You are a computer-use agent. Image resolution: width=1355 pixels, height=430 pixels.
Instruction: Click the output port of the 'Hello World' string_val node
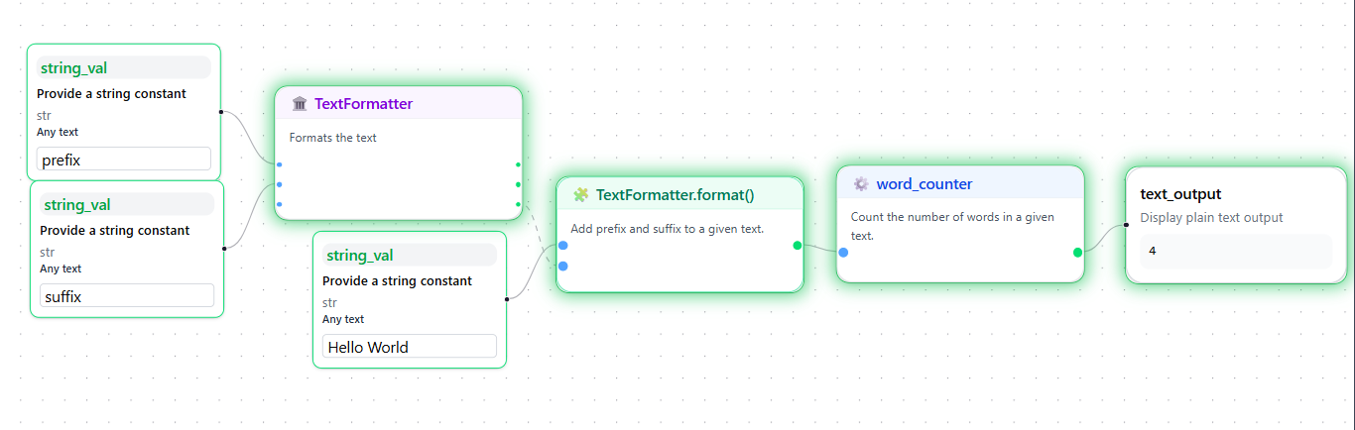click(507, 297)
